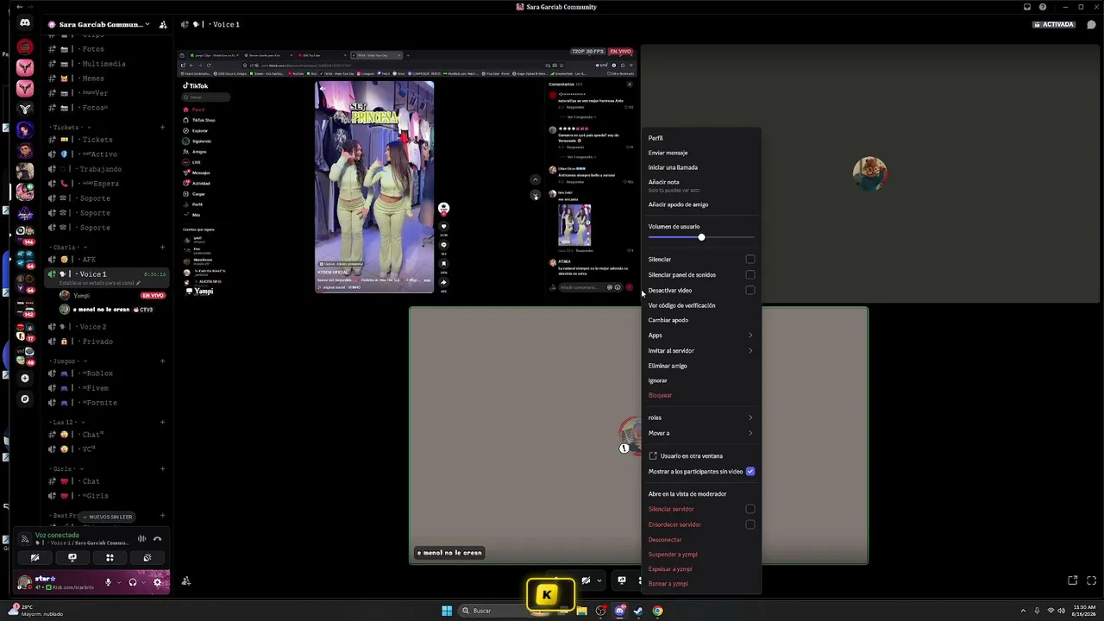Open headphones output options chevron

[x=142, y=582]
